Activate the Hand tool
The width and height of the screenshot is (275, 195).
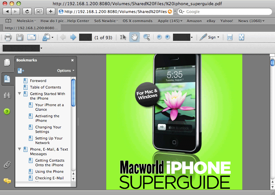point(134,37)
